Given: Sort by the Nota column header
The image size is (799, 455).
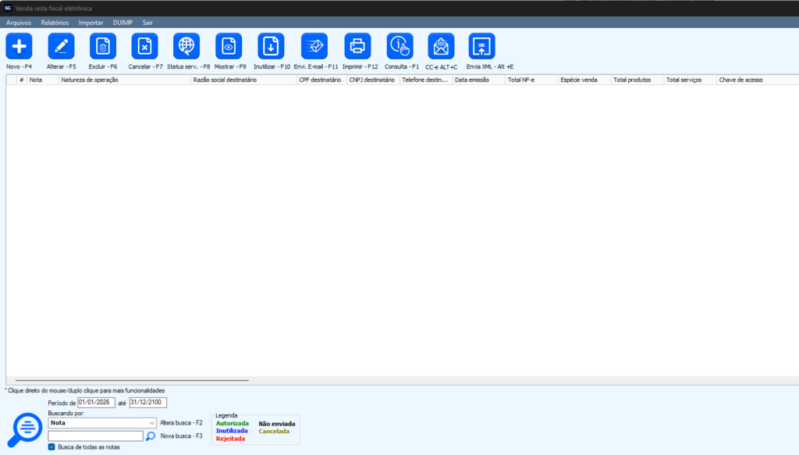Looking at the screenshot, I should pos(43,80).
